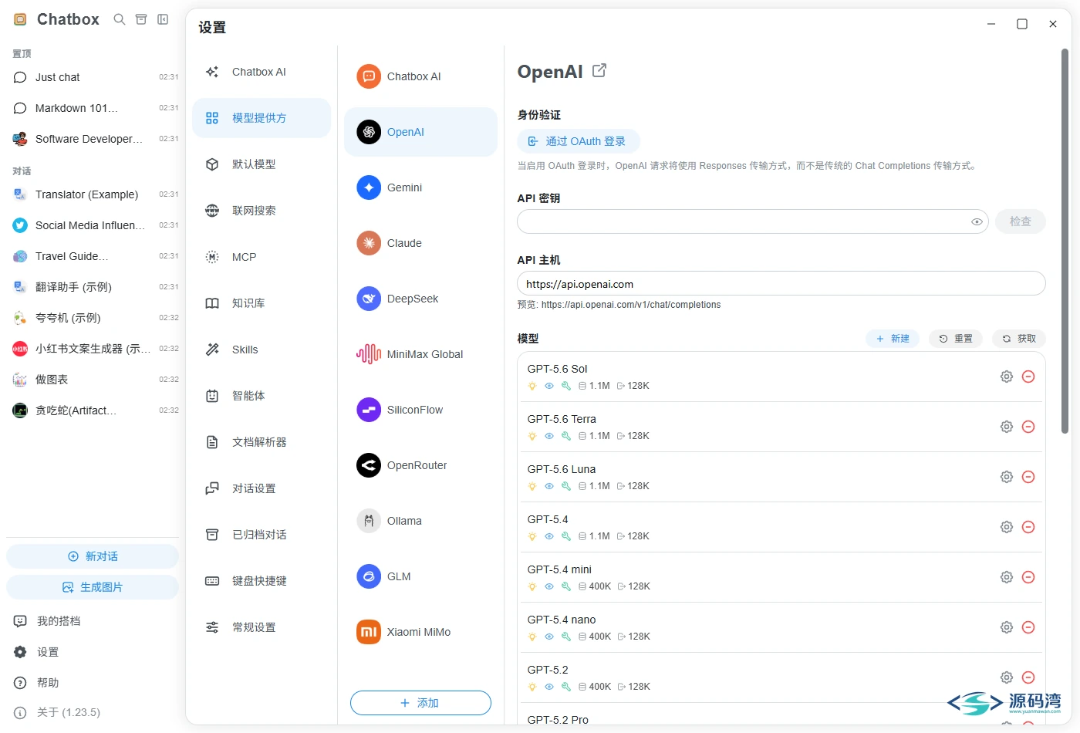Open settings gear for GPT-5.6 Sol
The image size is (1080, 733).
pos(1007,377)
